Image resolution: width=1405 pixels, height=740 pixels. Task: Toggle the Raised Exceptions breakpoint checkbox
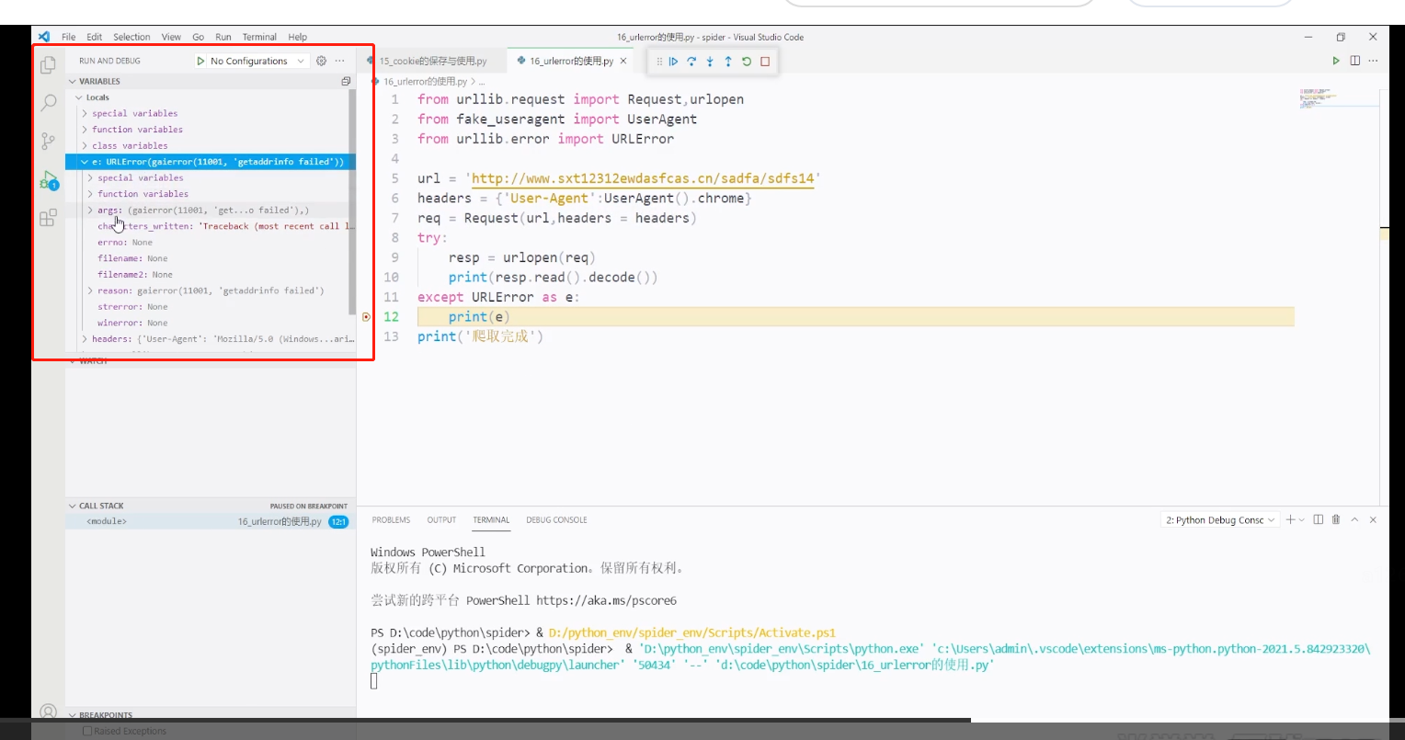coord(87,732)
